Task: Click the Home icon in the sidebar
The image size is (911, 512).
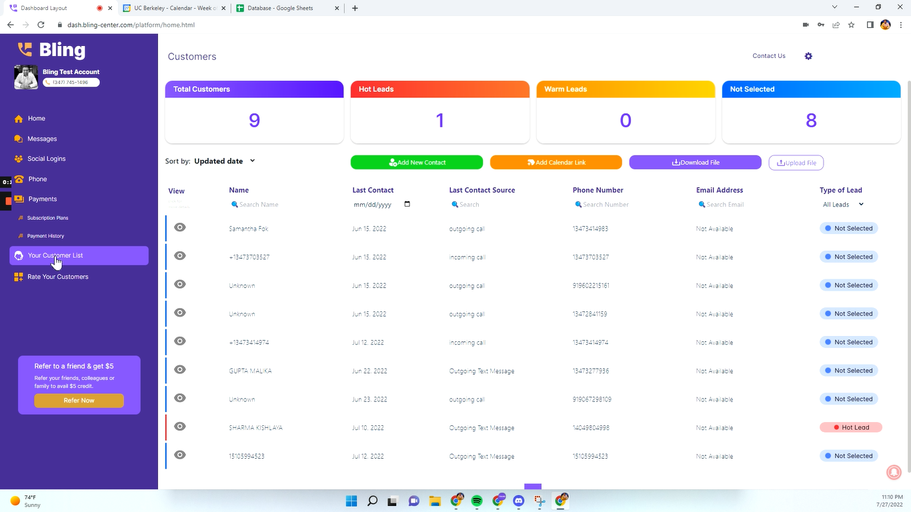Action: 19,119
